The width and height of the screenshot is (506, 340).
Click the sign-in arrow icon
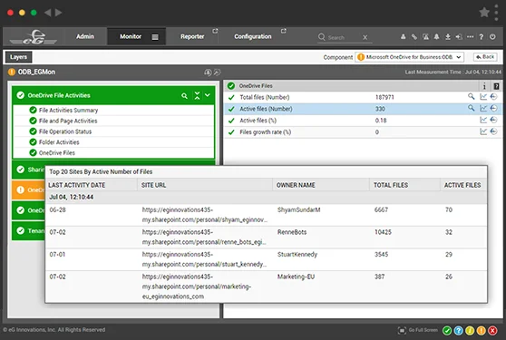click(x=459, y=37)
